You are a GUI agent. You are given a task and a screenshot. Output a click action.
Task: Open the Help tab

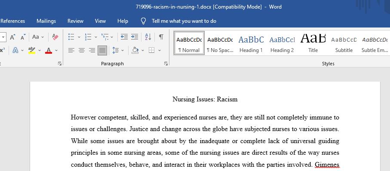tap(123, 21)
